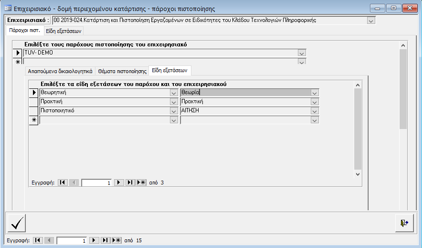The image size is (422, 248).
Task: Go to first record in inner navigator
Action: (63, 183)
